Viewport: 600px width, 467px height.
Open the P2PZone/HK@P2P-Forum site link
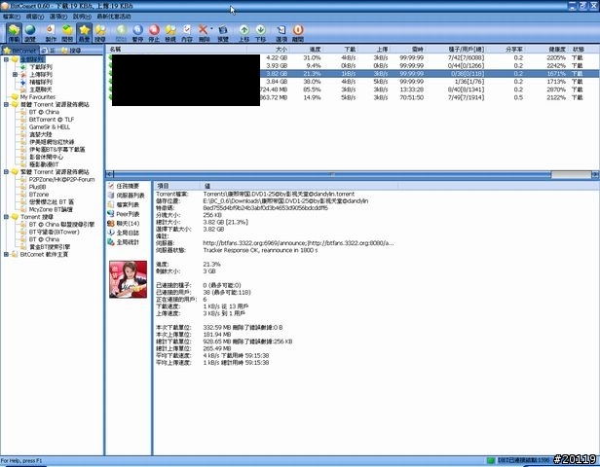tap(61, 179)
